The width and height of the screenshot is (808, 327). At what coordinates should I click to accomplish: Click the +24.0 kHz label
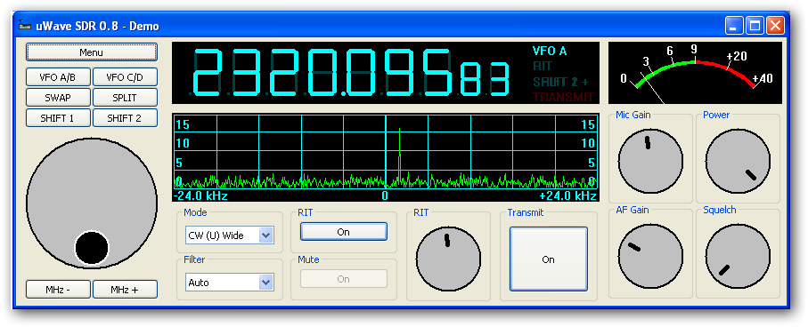click(x=568, y=195)
